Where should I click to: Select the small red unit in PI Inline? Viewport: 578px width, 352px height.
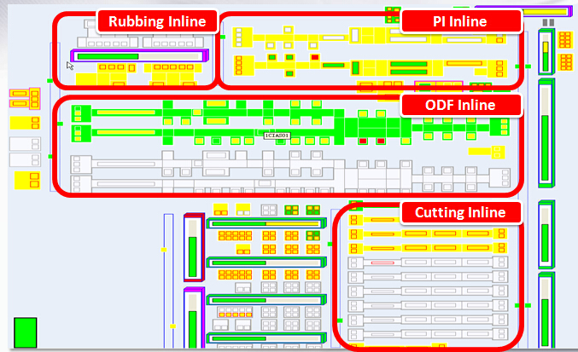coord(315,57)
